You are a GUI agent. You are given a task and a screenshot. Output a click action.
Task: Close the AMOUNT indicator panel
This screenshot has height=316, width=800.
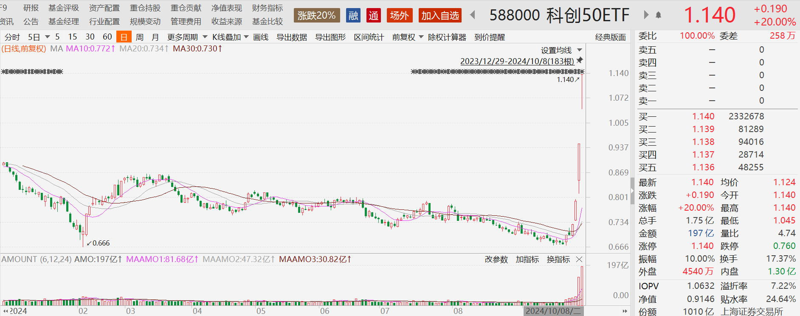coord(579,259)
